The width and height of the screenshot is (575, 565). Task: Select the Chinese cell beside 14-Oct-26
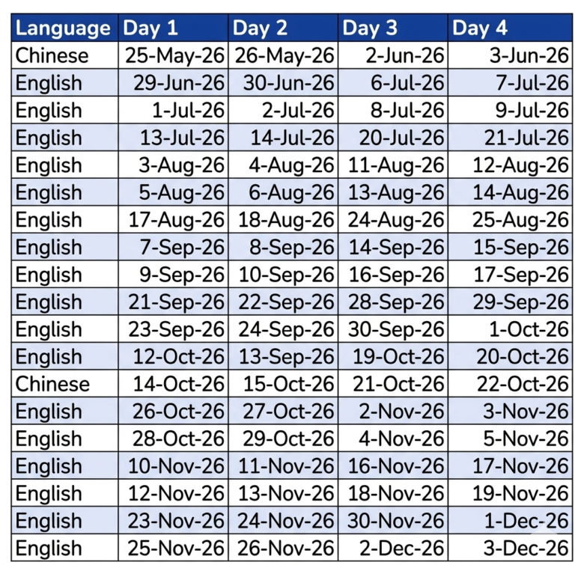click(64, 384)
